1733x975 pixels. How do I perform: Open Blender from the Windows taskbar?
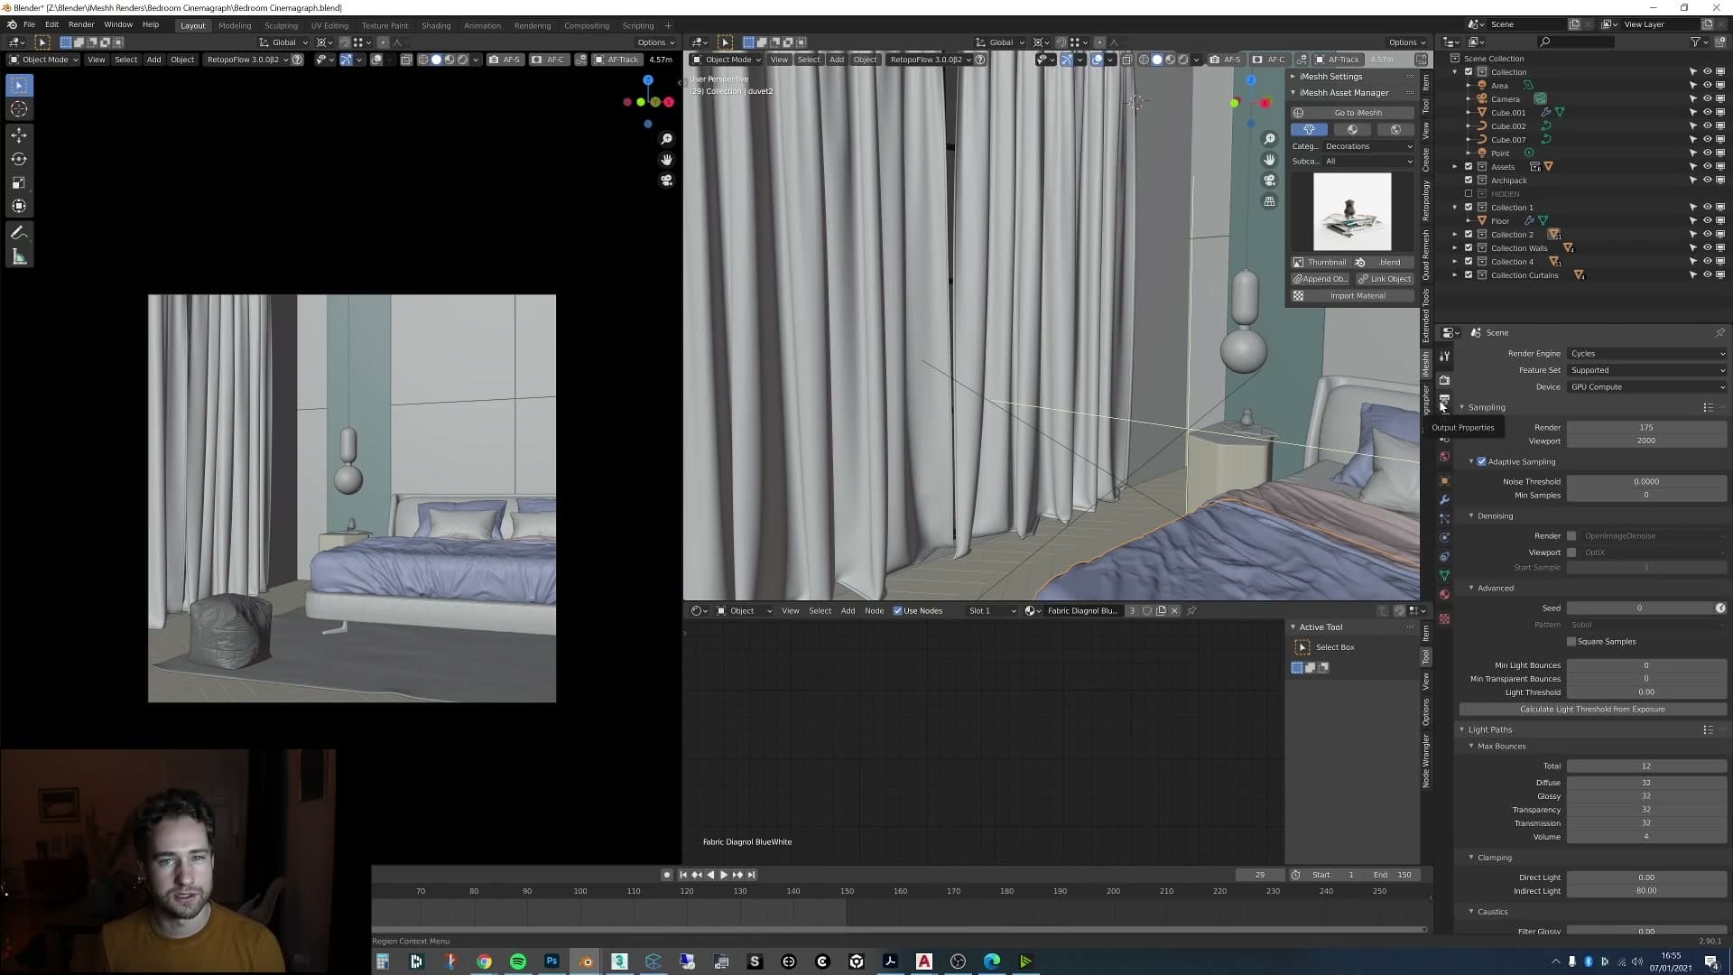586,961
